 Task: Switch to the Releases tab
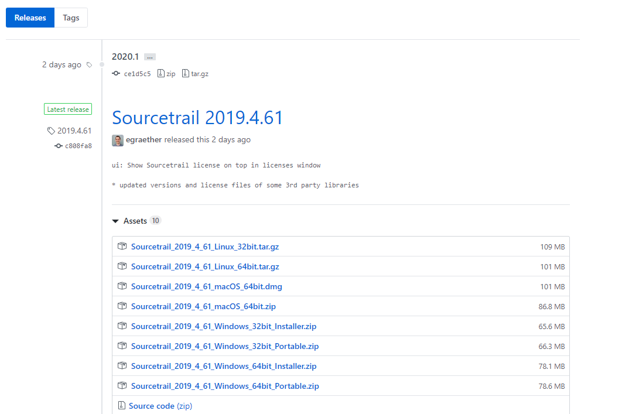pyautogui.click(x=30, y=18)
